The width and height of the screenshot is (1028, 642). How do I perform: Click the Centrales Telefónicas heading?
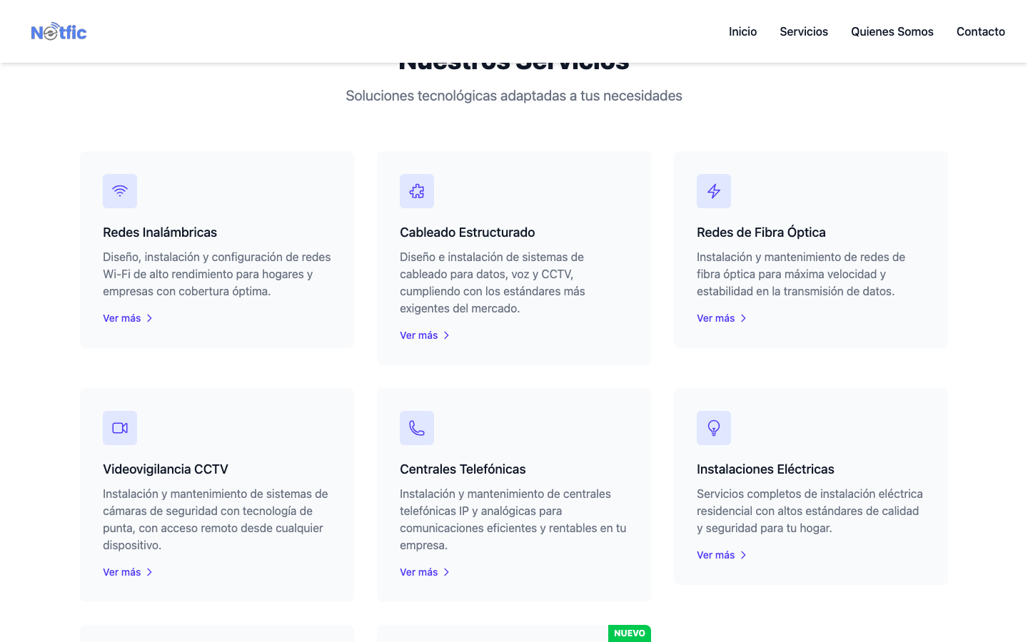coord(463,469)
